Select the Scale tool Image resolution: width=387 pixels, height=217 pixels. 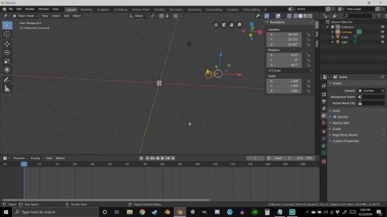[x=7, y=61]
